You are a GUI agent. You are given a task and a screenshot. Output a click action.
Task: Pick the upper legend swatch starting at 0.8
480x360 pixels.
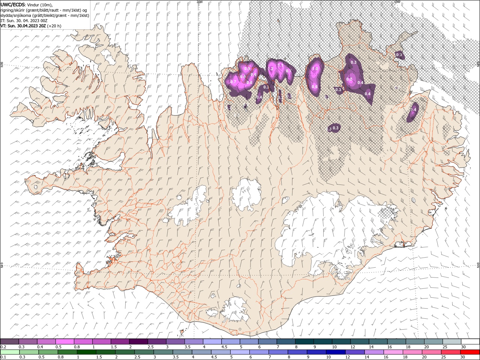(83, 342)
